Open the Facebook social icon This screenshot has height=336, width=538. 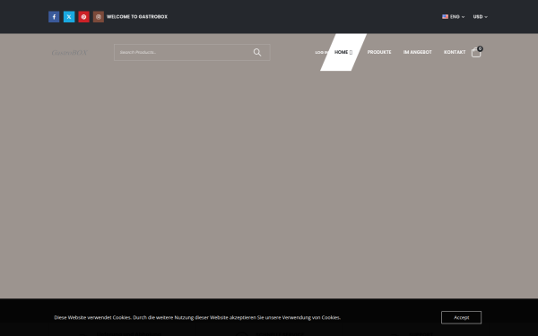click(54, 17)
